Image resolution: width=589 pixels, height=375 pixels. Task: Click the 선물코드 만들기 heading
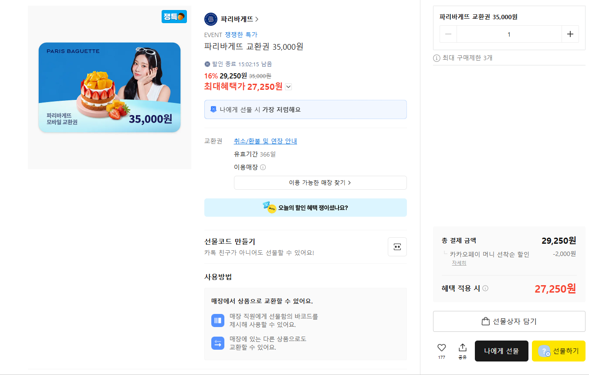[230, 242]
